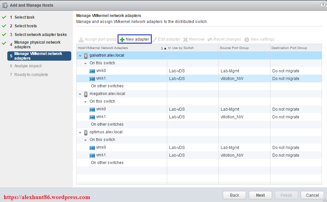
Task: Click the View settings info icon
Action: pyautogui.click(x=247, y=39)
